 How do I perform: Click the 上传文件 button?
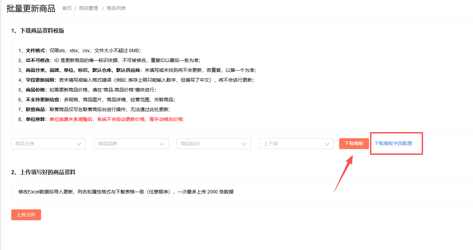26,215
